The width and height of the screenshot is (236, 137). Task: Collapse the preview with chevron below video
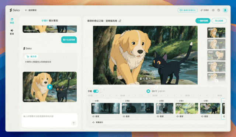point(156,87)
